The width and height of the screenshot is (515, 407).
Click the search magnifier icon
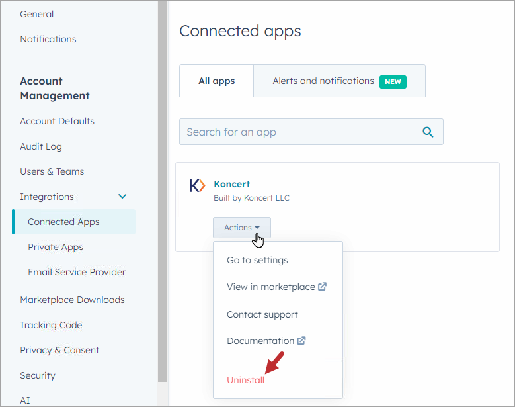click(x=428, y=132)
